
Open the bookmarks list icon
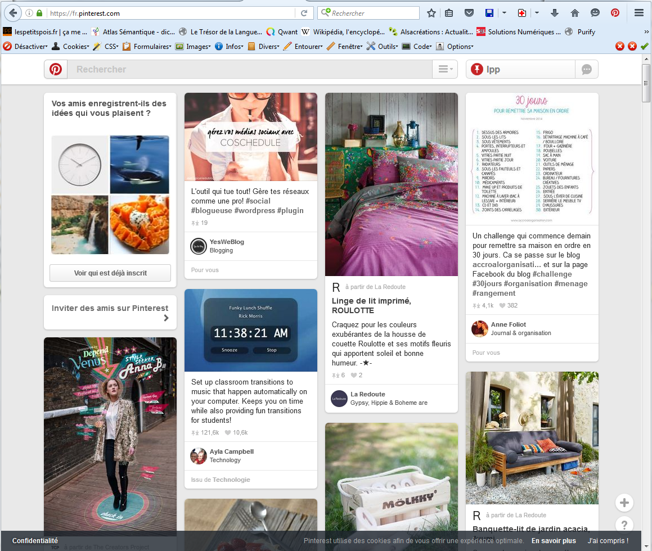[449, 13]
